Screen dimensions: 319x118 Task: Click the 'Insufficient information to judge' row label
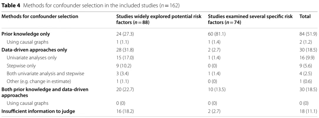coord(38,111)
